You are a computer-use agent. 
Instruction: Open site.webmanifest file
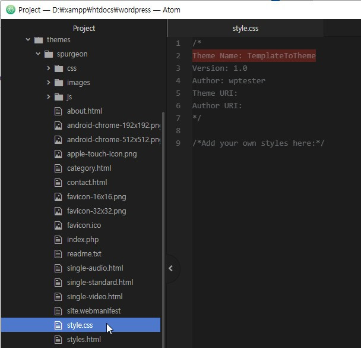click(94, 311)
